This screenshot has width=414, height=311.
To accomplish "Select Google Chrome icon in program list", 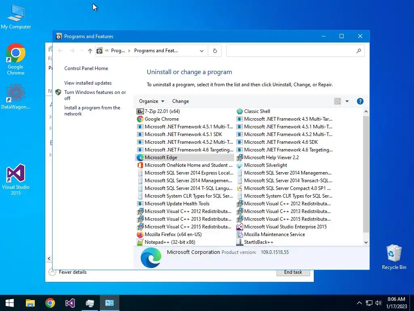I will tap(140, 119).
